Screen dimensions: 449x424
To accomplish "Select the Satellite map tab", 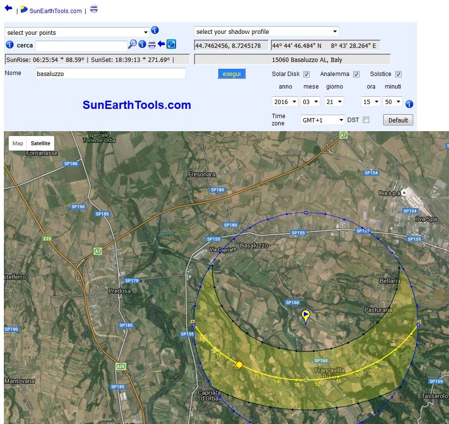I will coord(41,143).
